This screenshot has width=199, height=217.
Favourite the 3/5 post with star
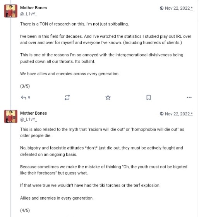pyautogui.click(x=108, y=97)
